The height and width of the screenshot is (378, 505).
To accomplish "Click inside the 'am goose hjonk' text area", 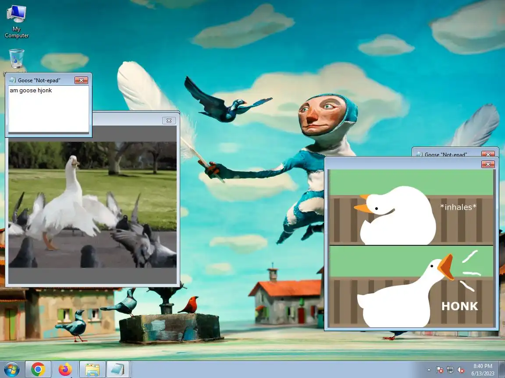I will (x=48, y=108).
